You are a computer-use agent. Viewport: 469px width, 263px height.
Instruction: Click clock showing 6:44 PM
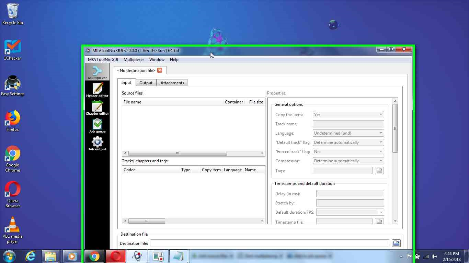click(451, 254)
